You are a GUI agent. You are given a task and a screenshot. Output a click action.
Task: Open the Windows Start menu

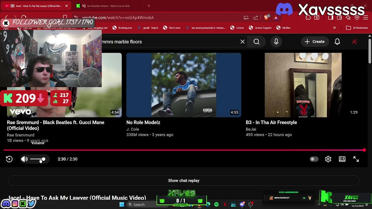pos(122,205)
